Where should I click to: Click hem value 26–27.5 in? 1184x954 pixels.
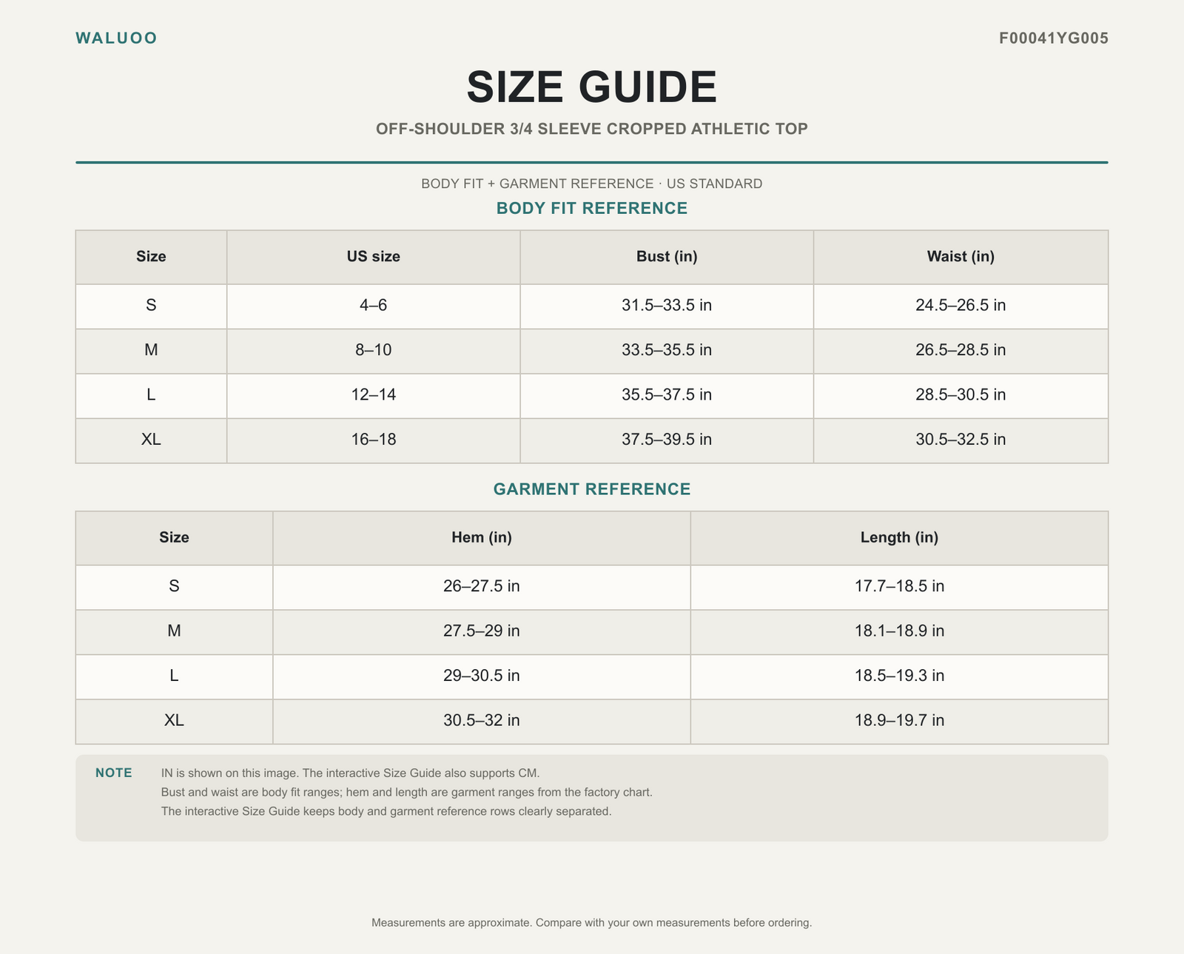tap(482, 586)
